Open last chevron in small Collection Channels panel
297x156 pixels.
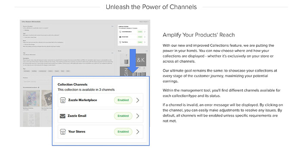click(145, 42)
